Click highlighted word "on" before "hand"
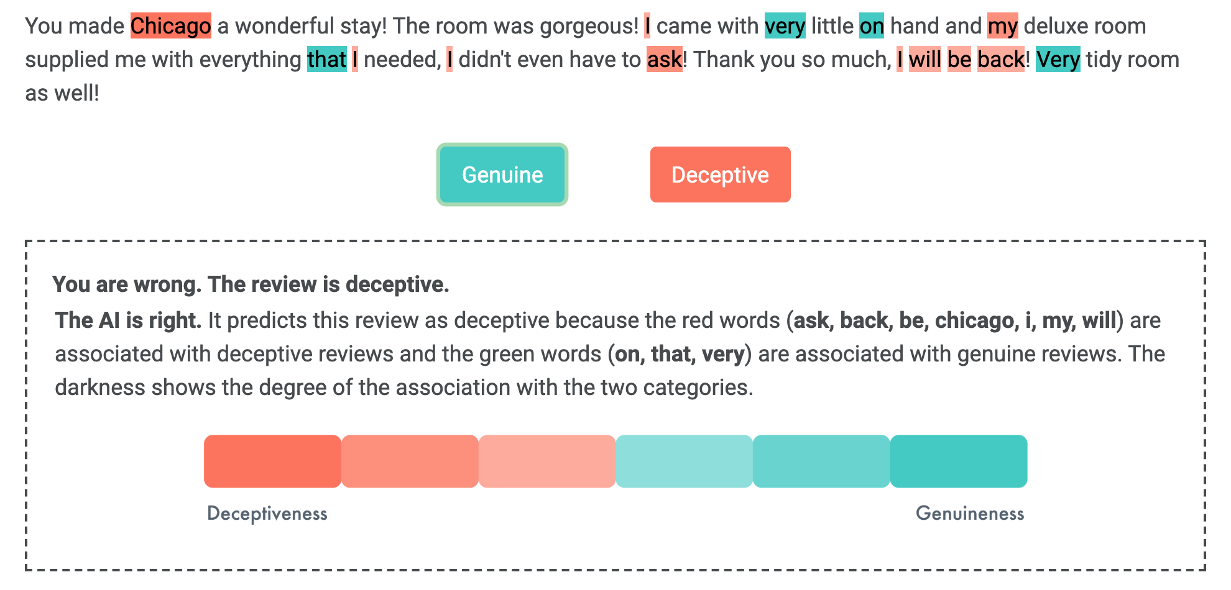Screen dimensions: 1231x590 click(872, 26)
